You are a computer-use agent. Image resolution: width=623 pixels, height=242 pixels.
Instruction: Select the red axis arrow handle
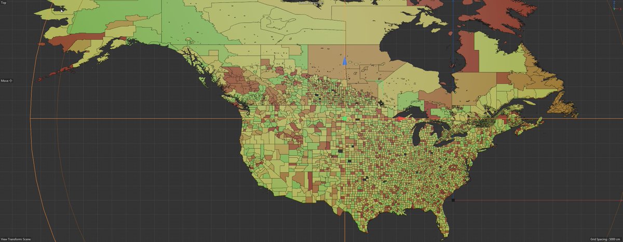click(x=401, y=119)
